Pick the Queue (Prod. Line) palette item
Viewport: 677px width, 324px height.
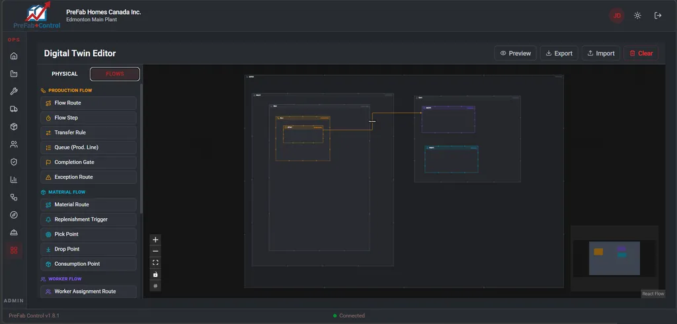tap(89, 147)
